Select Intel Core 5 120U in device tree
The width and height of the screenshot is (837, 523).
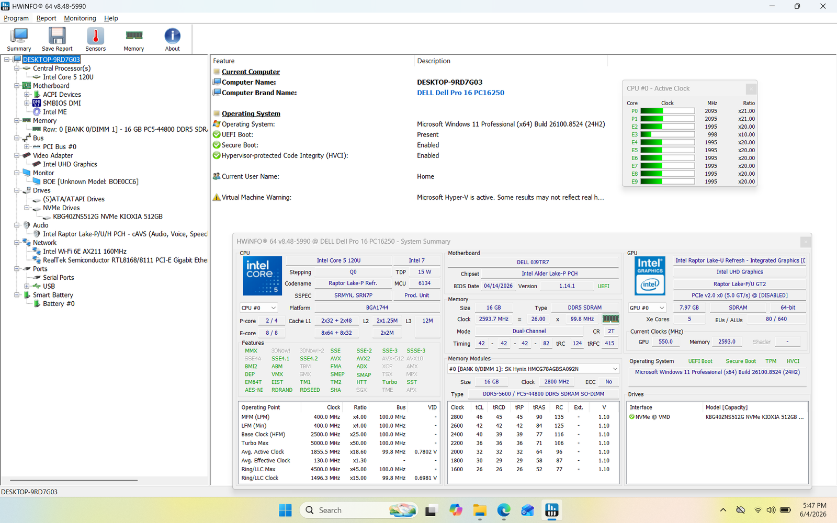[68, 77]
